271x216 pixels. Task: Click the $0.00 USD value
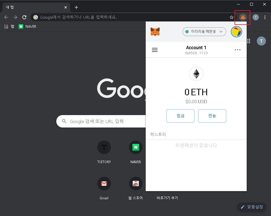(x=196, y=101)
